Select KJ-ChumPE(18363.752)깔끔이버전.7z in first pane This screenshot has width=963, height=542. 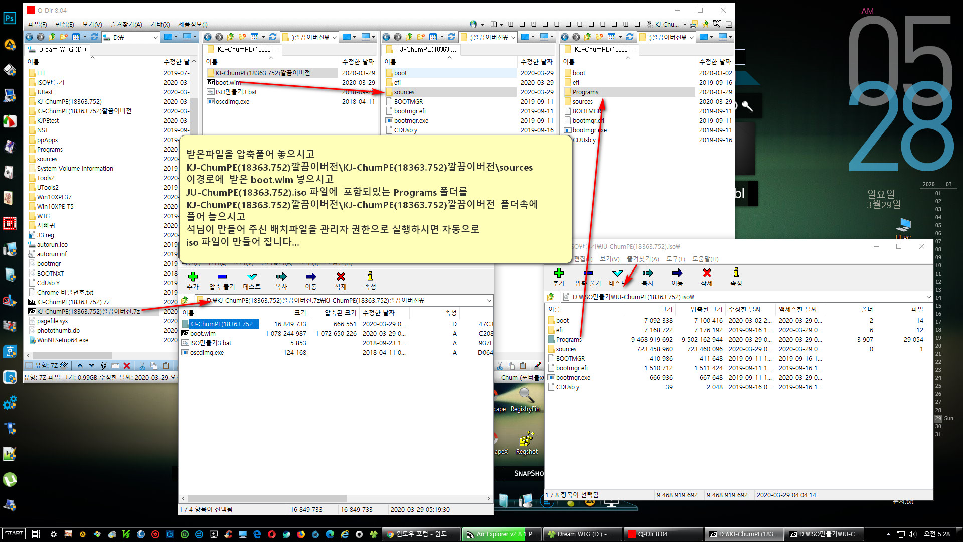(x=88, y=312)
